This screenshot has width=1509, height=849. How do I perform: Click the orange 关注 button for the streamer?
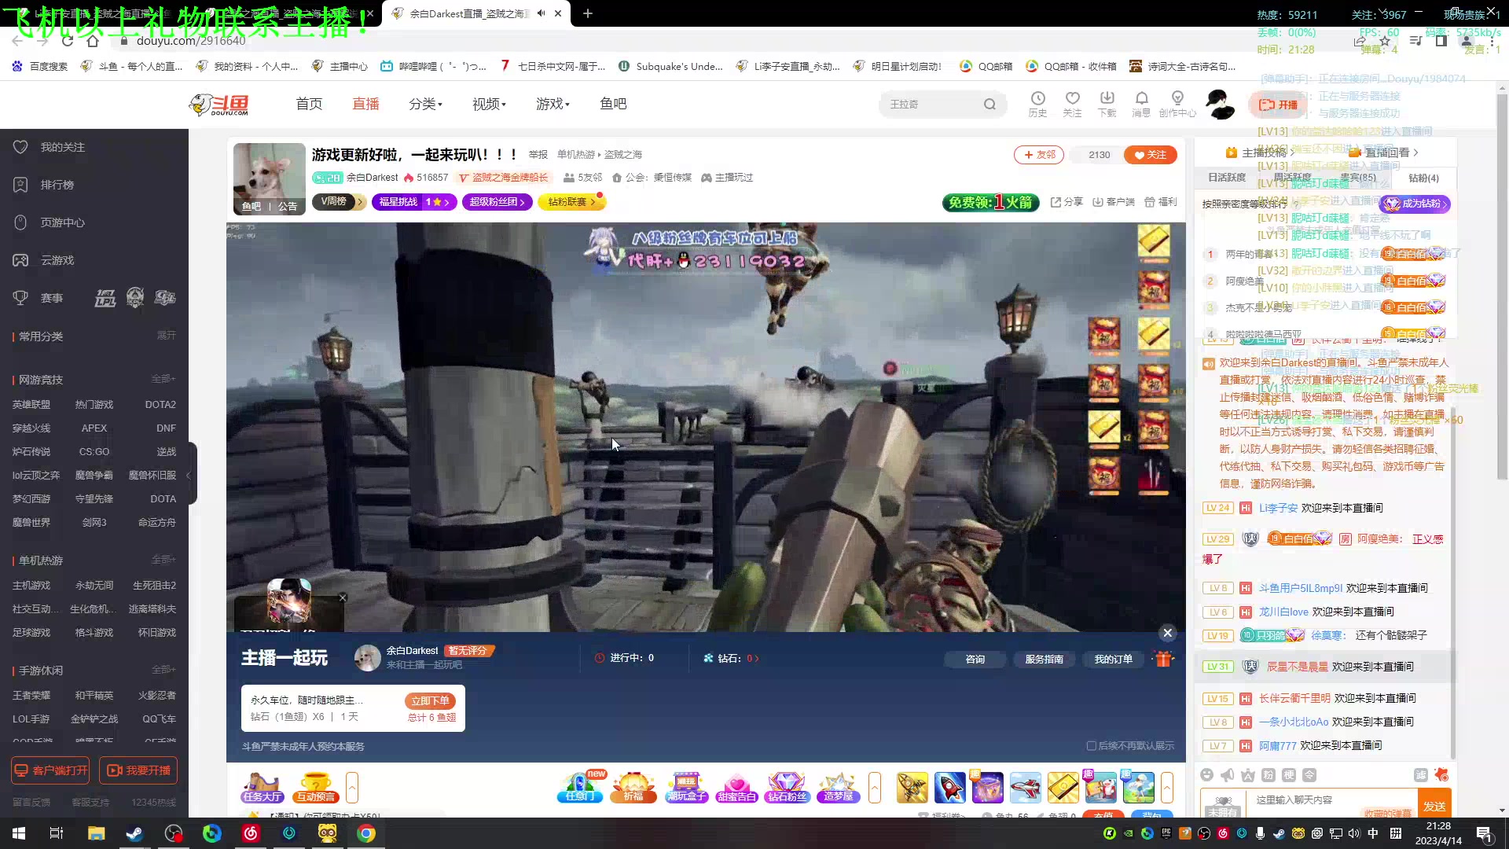(1151, 155)
